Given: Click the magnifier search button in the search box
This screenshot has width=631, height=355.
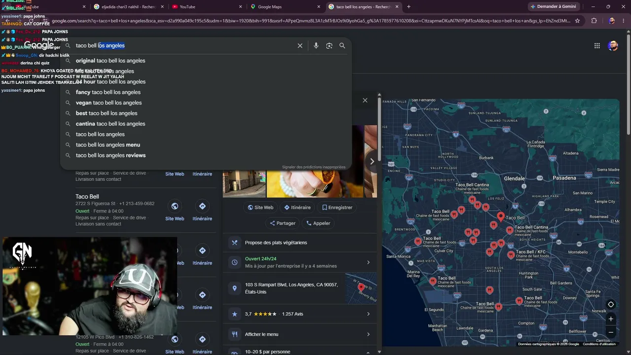Looking at the screenshot, I should point(342,45).
